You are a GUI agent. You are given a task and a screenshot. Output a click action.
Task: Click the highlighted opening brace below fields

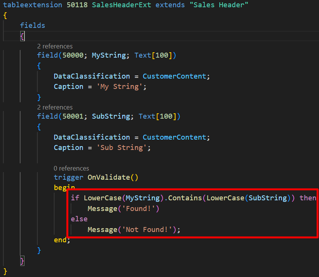[x=23, y=36]
